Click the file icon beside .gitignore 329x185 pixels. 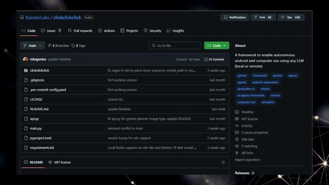[x=26, y=80]
